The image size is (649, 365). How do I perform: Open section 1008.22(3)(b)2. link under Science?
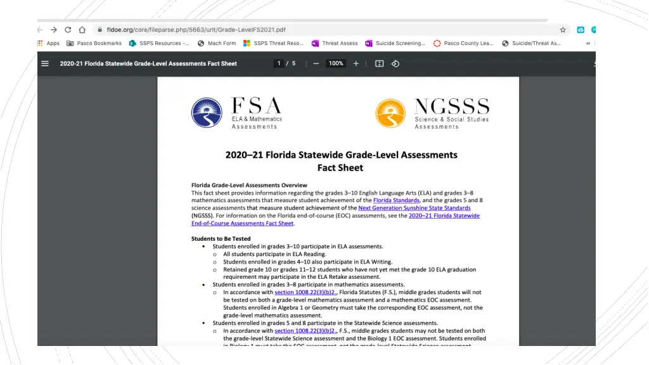[x=305, y=331]
